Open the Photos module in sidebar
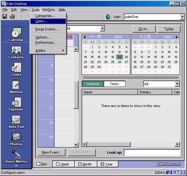The image size is (187, 176). point(16,139)
